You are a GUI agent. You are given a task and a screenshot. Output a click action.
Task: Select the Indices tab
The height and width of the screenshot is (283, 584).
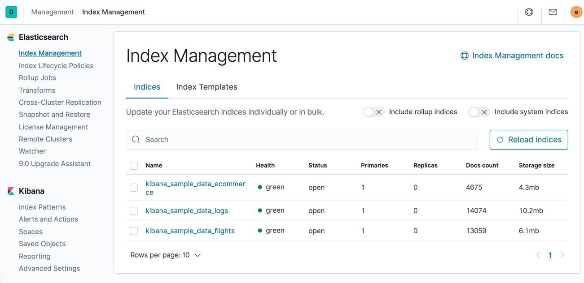[x=147, y=87]
